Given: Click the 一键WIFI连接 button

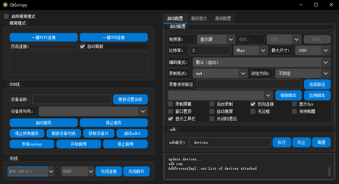Looking at the screenshot, I should (44, 37).
